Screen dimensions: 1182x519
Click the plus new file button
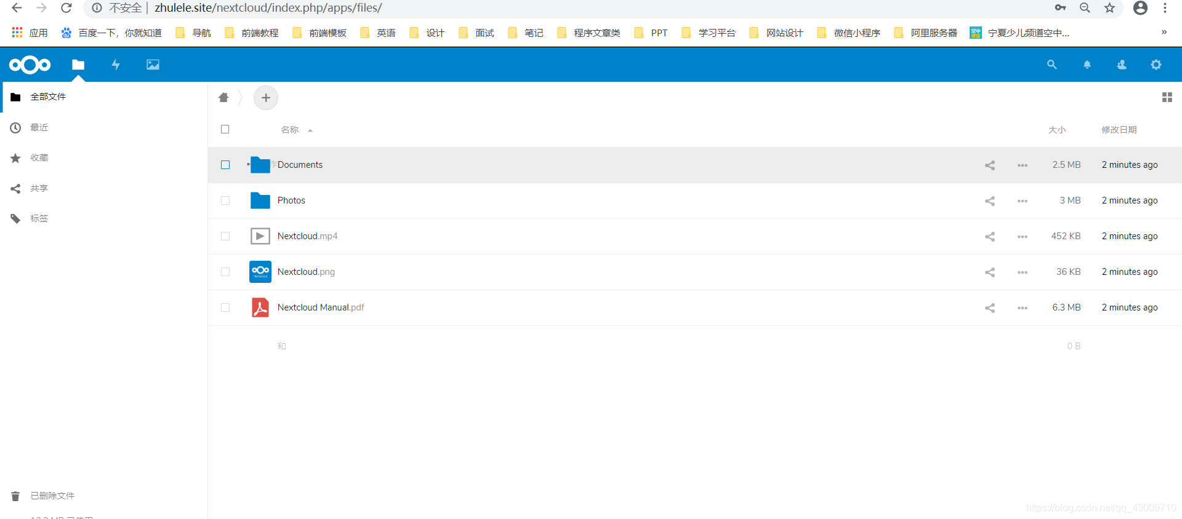tap(266, 98)
